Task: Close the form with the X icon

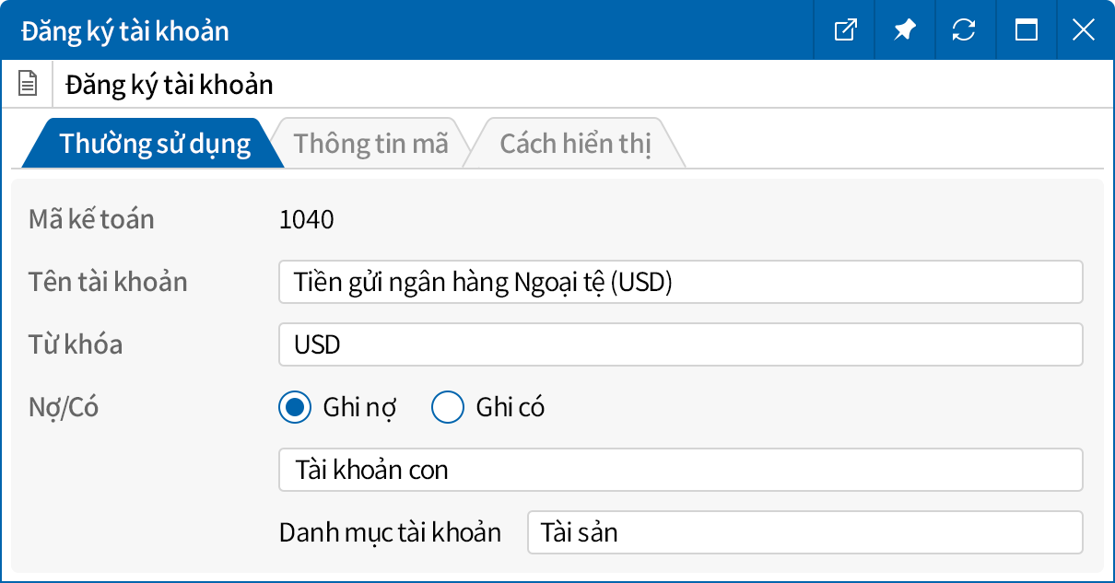Action: (x=1084, y=29)
